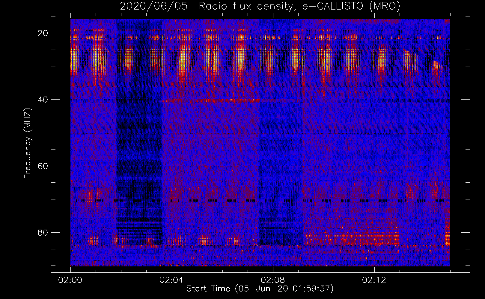Click the '80' frequency tick label
The image size is (485, 299).
point(43,232)
